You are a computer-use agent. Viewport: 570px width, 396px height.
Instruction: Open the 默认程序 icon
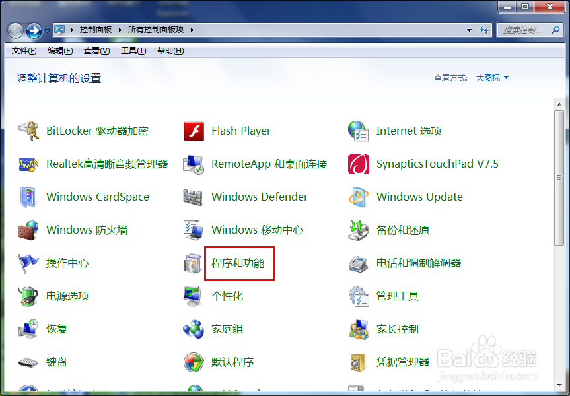[x=194, y=362]
